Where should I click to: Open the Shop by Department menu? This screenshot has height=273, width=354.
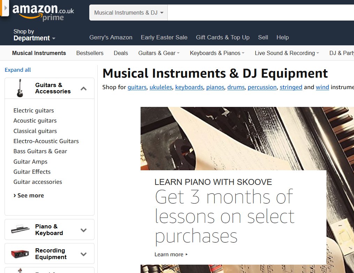[34, 35]
